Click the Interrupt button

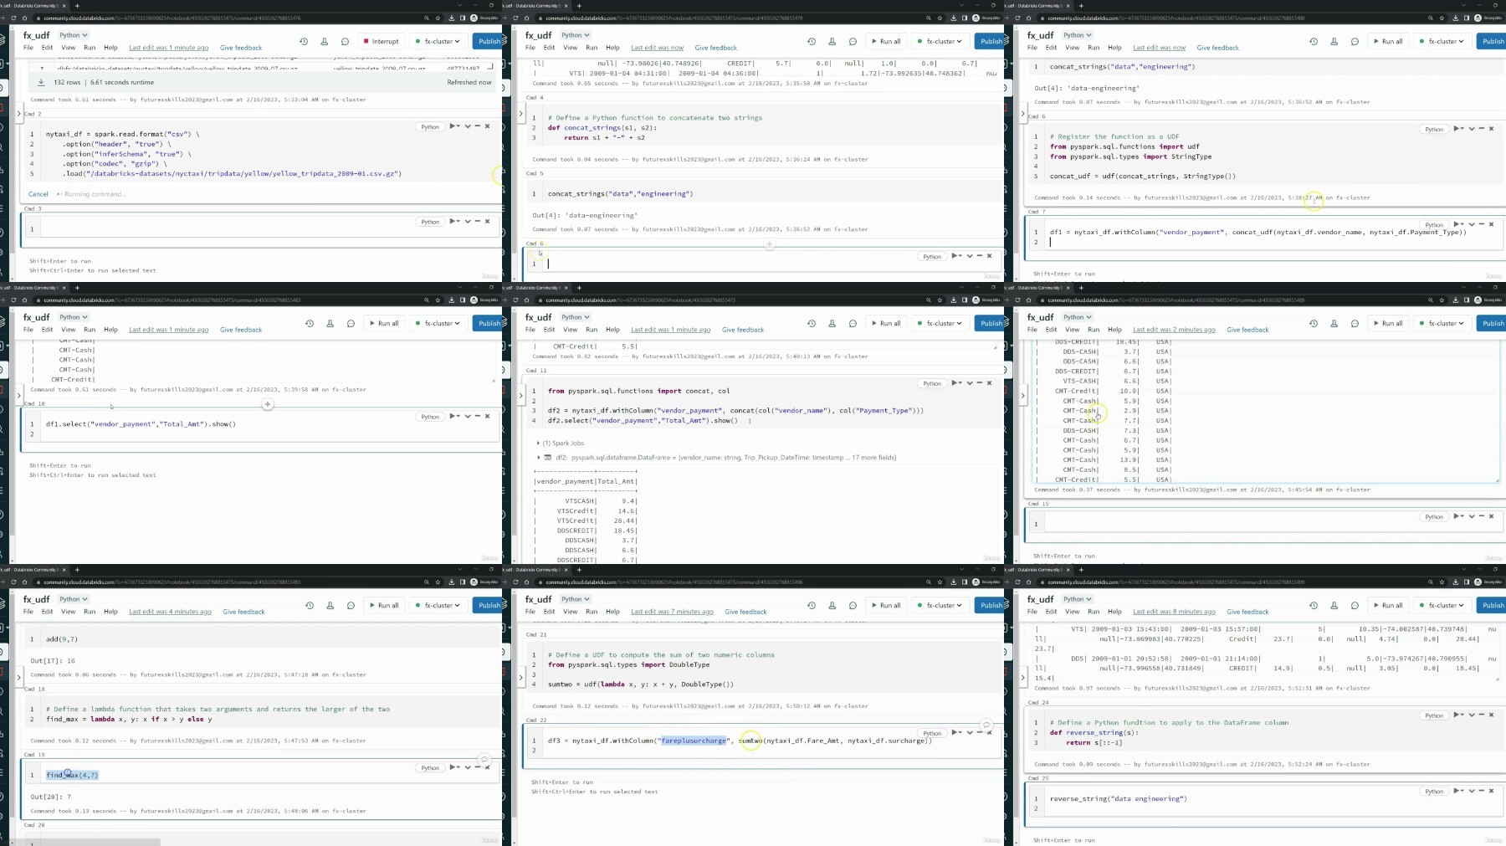click(x=381, y=41)
